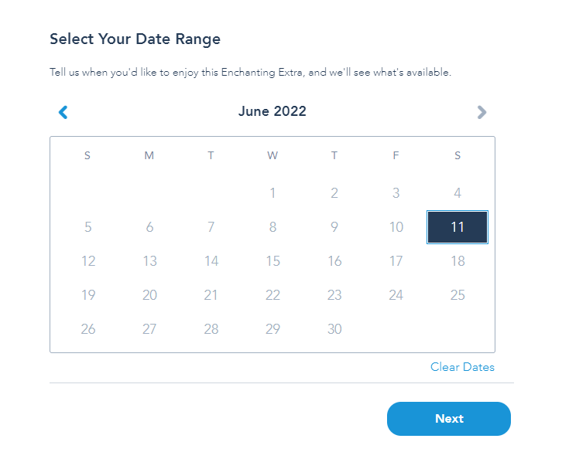Image resolution: width=586 pixels, height=459 pixels.
Task: Select June 20 date
Action: click(149, 295)
